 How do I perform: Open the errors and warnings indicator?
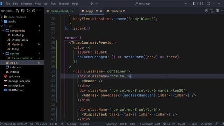point(42,124)
